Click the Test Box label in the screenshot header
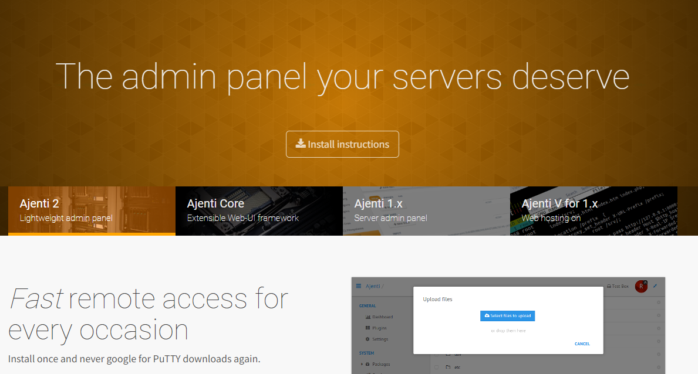 tap(618, 287)
